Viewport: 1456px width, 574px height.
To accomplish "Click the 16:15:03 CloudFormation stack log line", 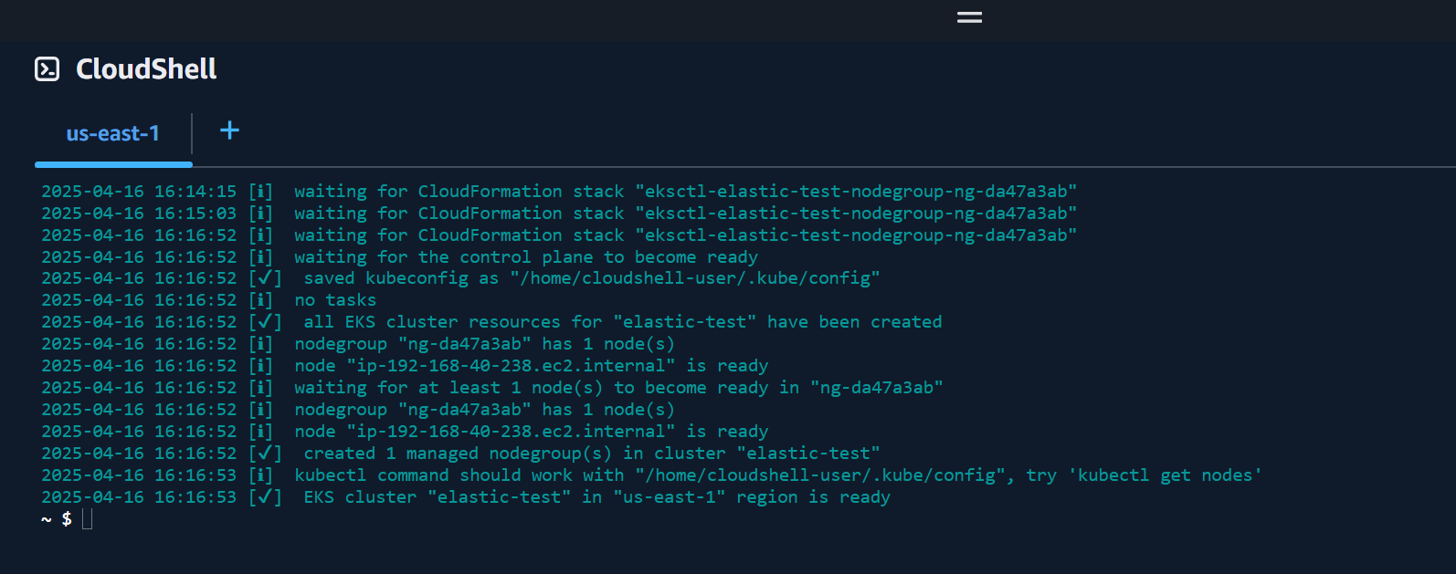I will click(x=559, y=214).
